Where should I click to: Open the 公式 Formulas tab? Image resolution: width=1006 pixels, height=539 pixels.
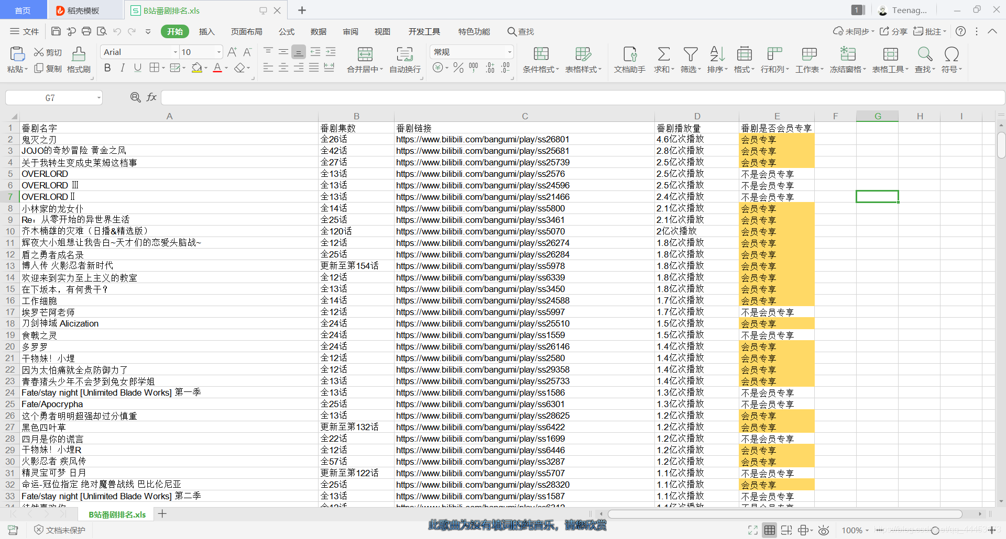(x=287, y=31)
